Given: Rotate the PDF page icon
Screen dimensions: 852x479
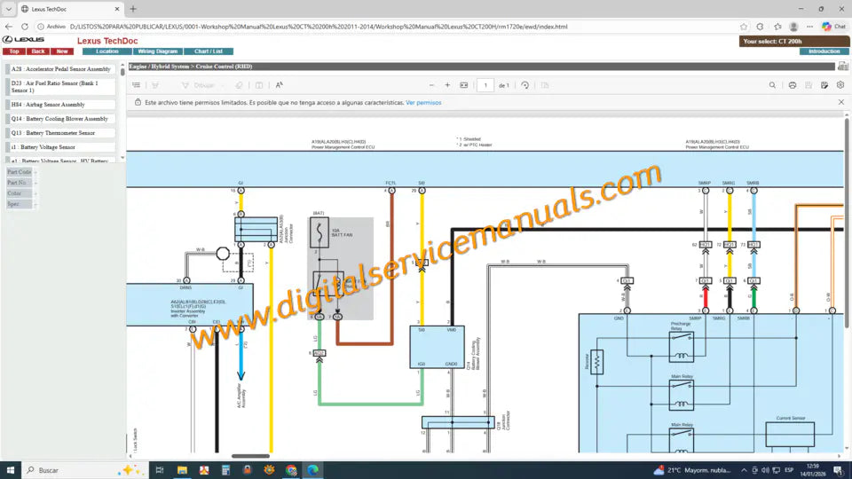Looking at the screenshot, I should [x=525, y=85].
